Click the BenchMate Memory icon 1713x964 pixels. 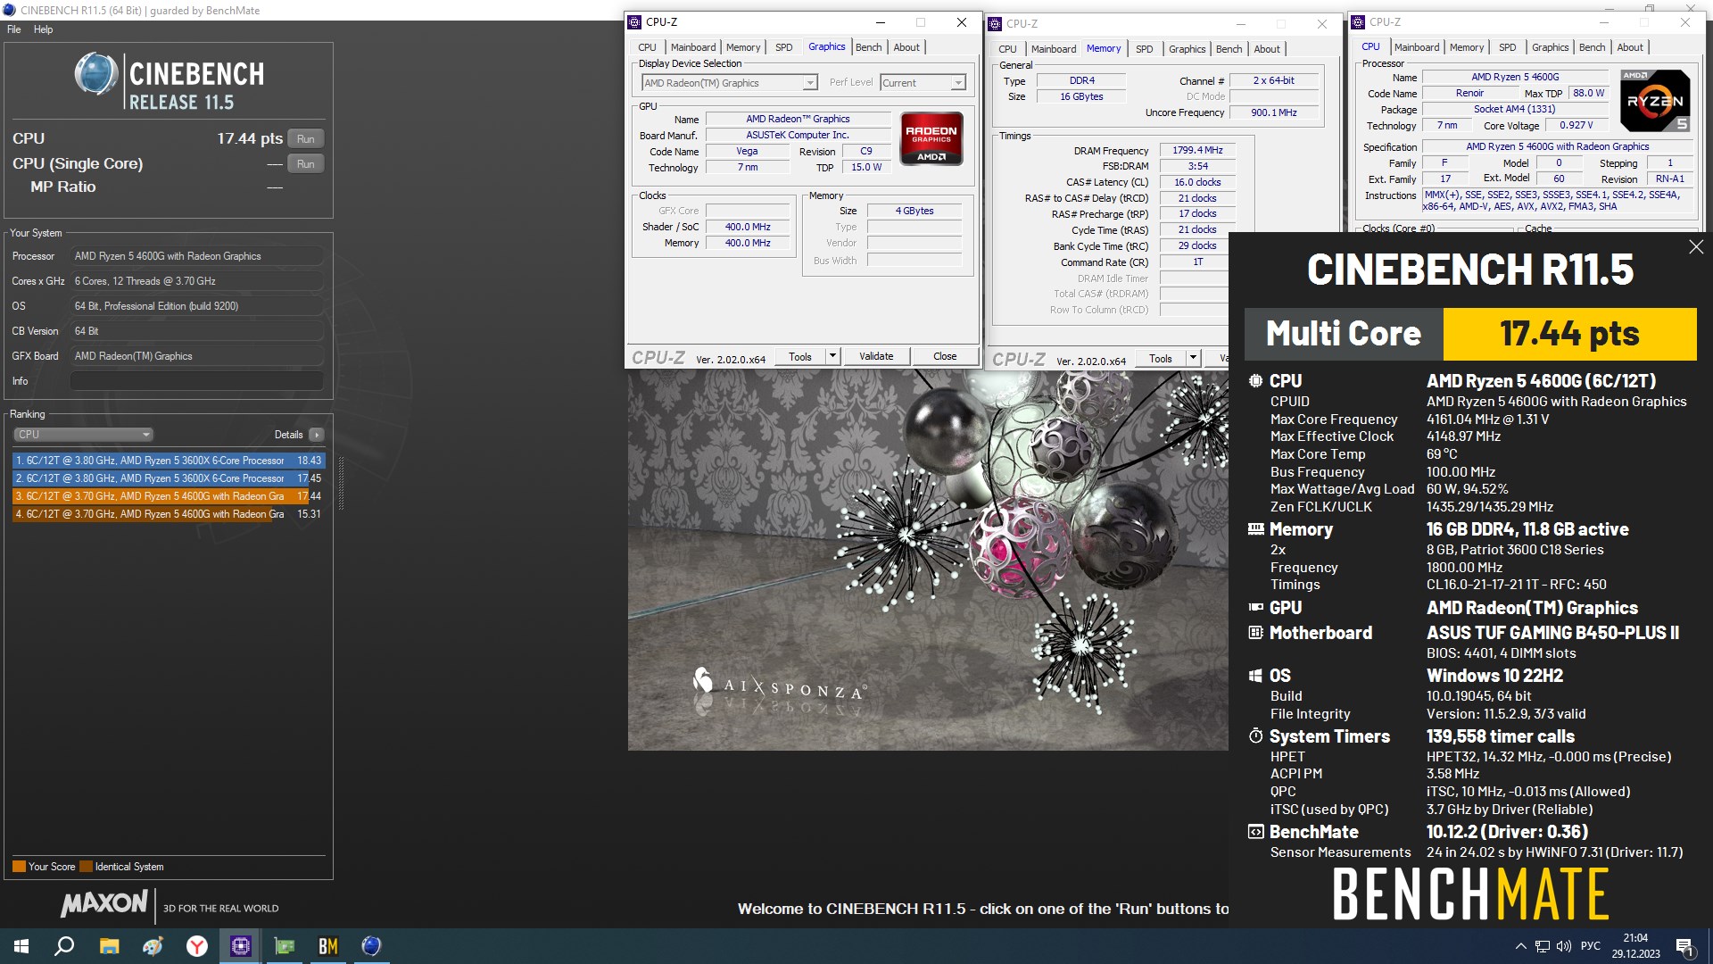click(x=1255, y=529)
